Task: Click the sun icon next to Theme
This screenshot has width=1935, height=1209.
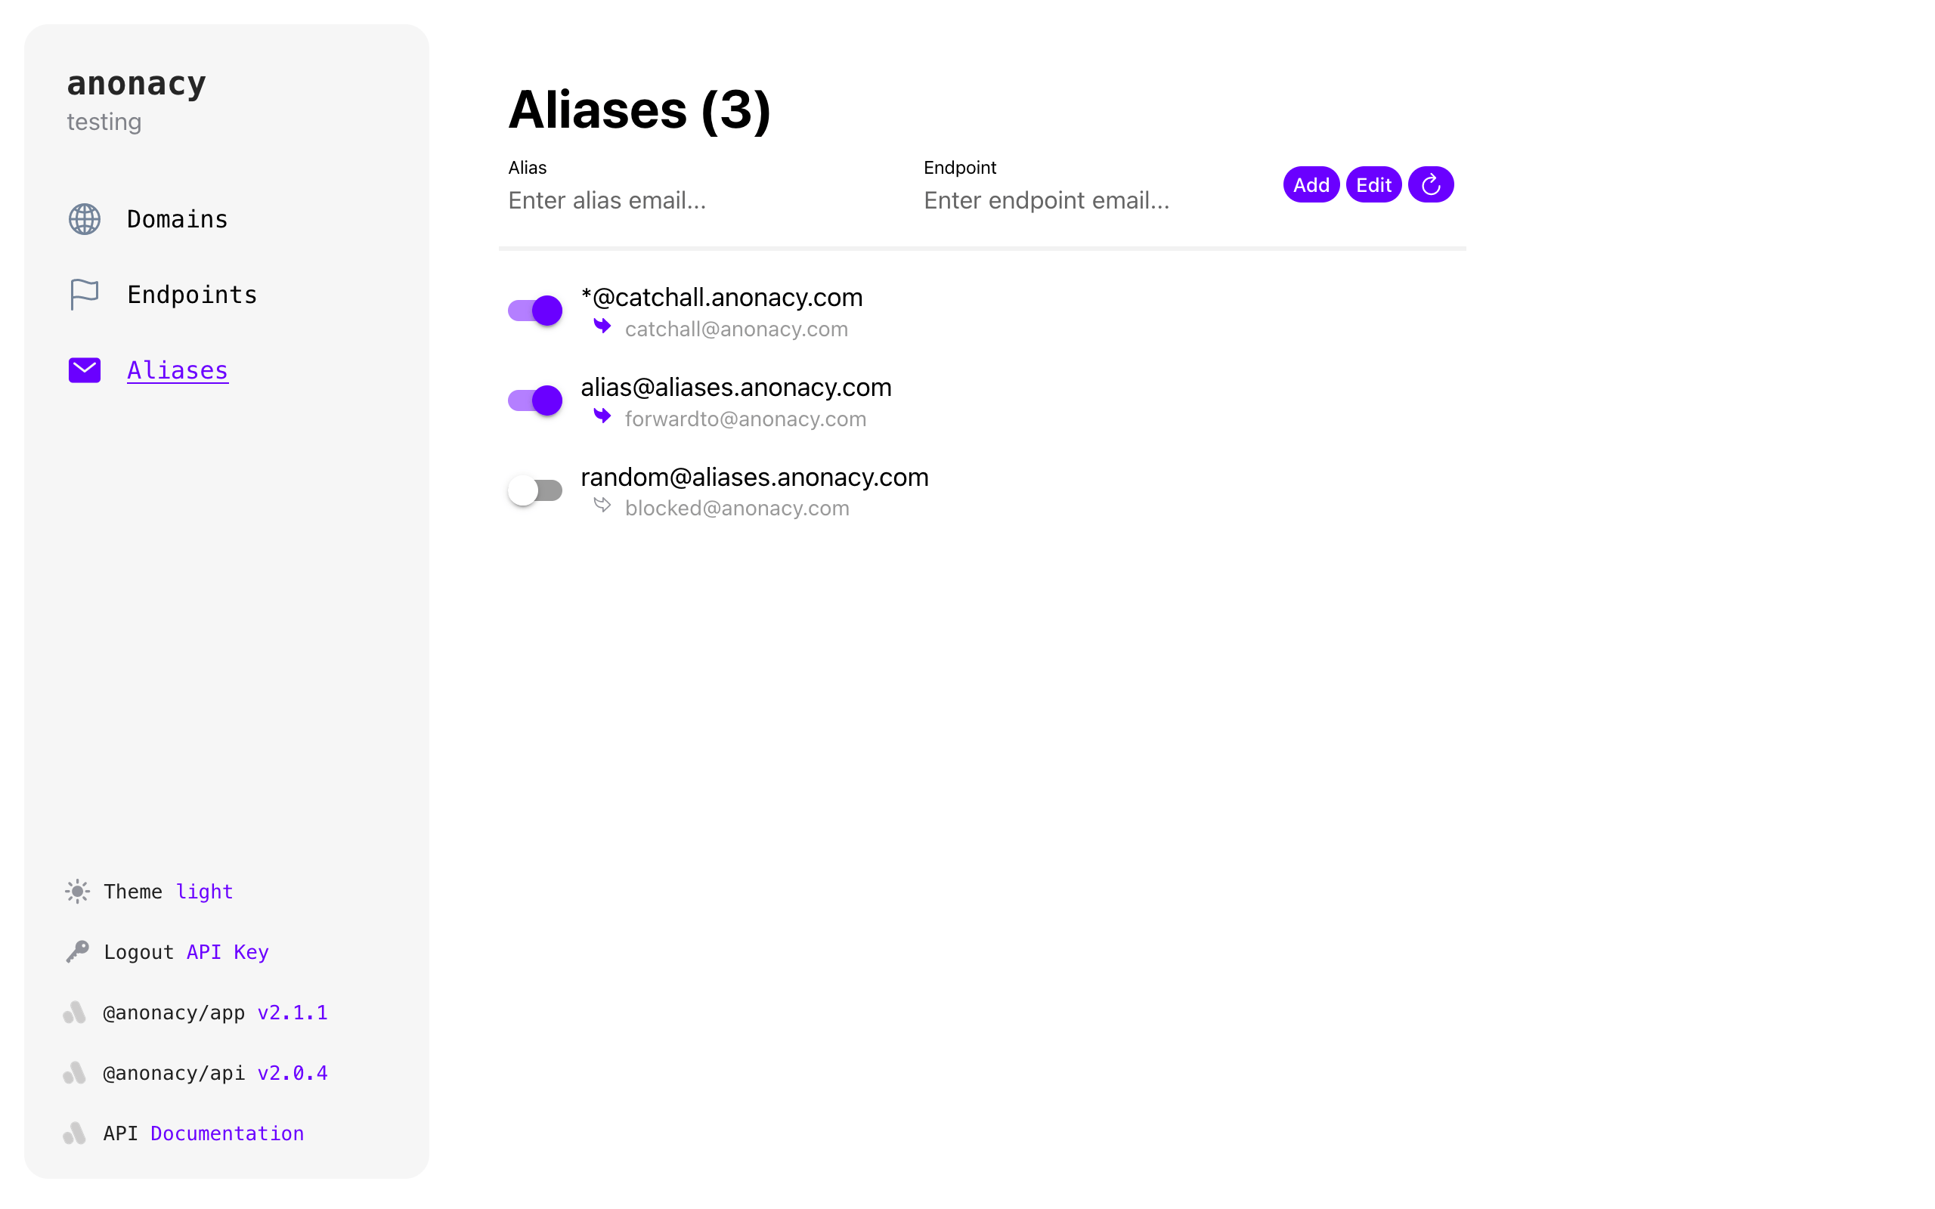Action: pyautogui.click(x=78, y=892)
